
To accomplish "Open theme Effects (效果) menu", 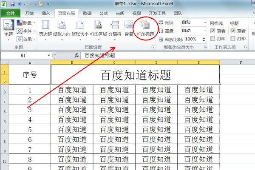I will tap(26, 39).
